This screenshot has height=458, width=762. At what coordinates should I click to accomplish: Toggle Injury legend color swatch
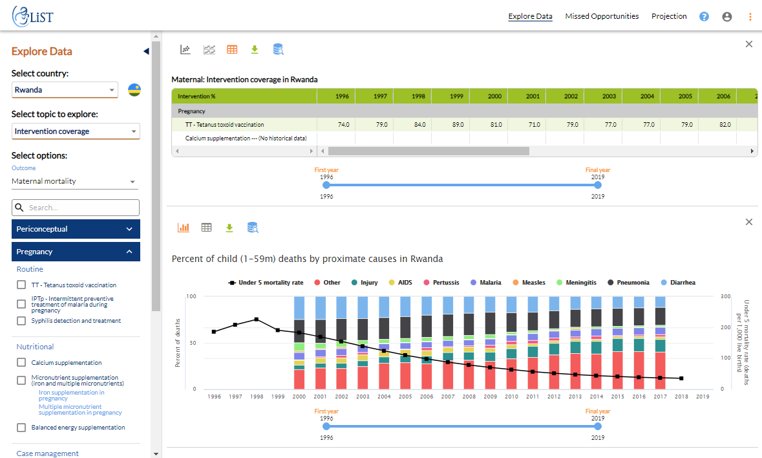(354, 283)
